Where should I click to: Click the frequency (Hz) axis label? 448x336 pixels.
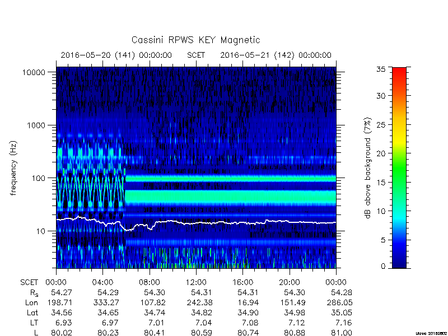pyautogui.click(x=13, y=168)
